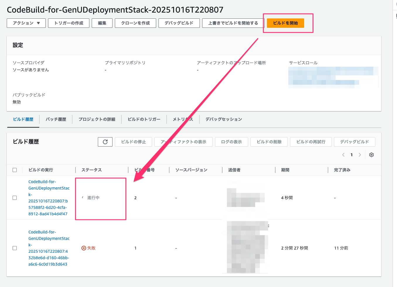Click the refresh icon in build history
The height and width of the screenshot is (287, 397).
pyautogui.click(x=105, y=142)
